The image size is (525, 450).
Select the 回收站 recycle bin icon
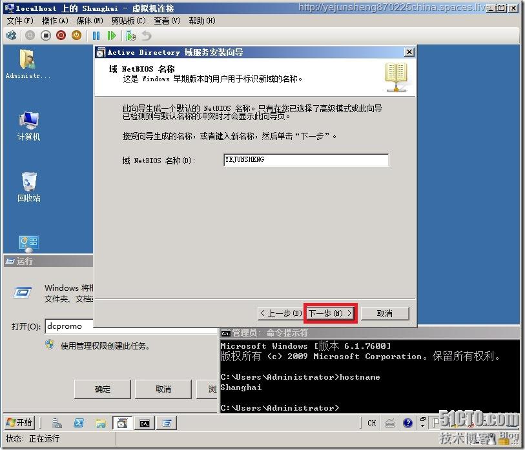pos(29,187)
